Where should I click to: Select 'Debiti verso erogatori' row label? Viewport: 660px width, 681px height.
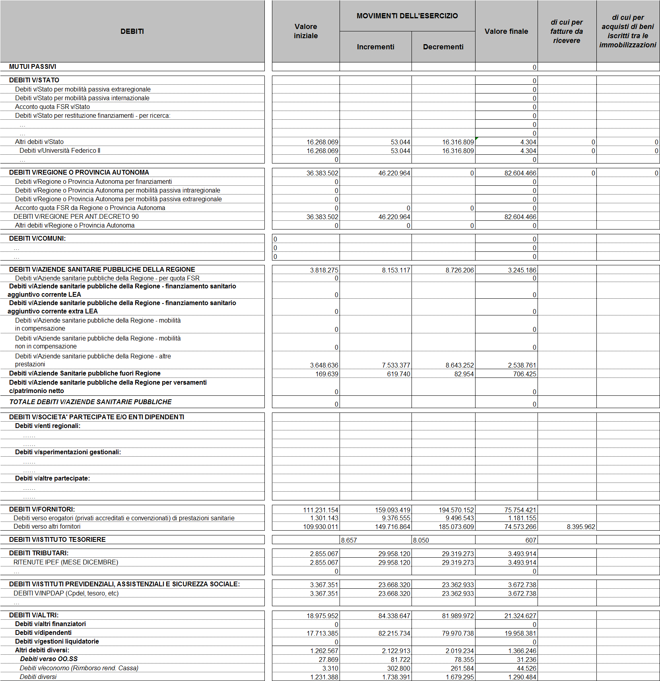click(124, 518)
